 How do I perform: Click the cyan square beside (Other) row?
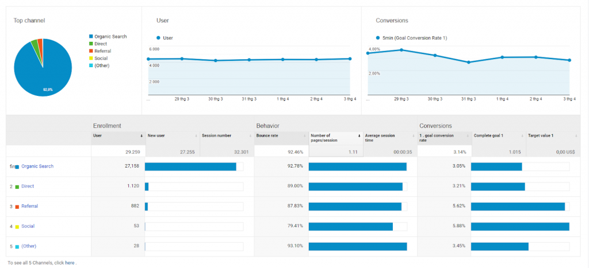pyautogui.click(x=17, y=247)
